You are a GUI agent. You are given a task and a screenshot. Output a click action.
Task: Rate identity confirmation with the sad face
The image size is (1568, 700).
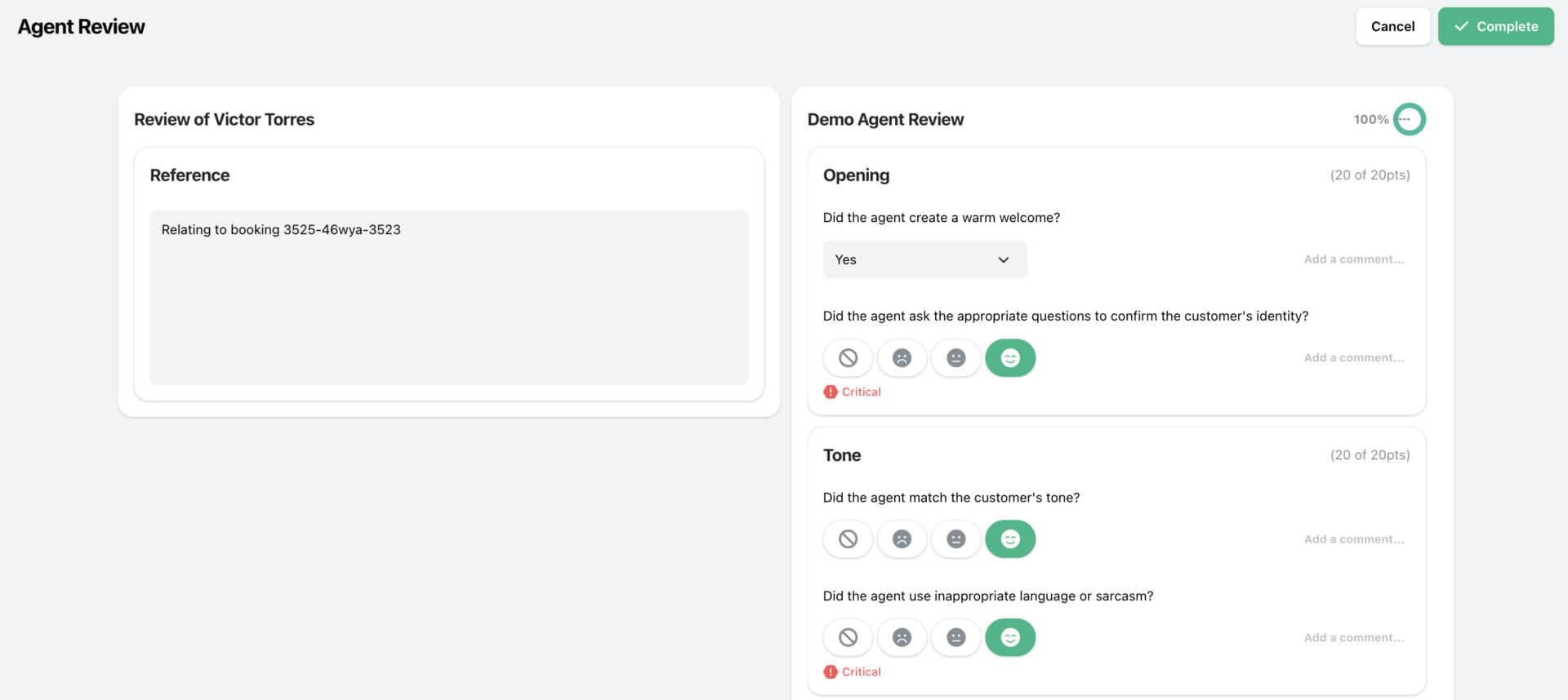[902, 358]
